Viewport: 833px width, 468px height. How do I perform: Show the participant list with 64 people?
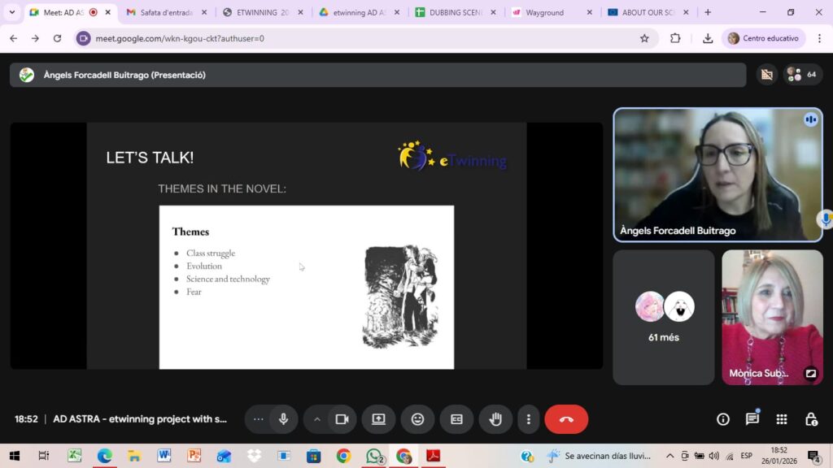pyautogui.click(x=802, y=75)
